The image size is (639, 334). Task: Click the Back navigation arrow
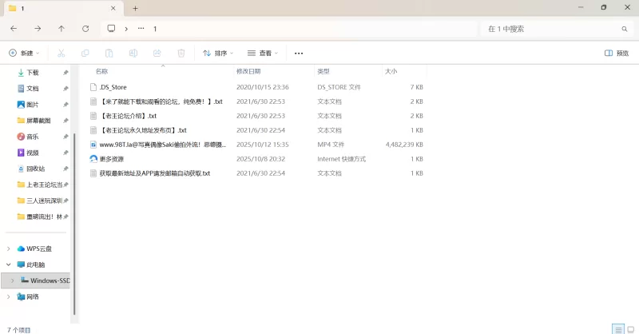pos(14,29)
